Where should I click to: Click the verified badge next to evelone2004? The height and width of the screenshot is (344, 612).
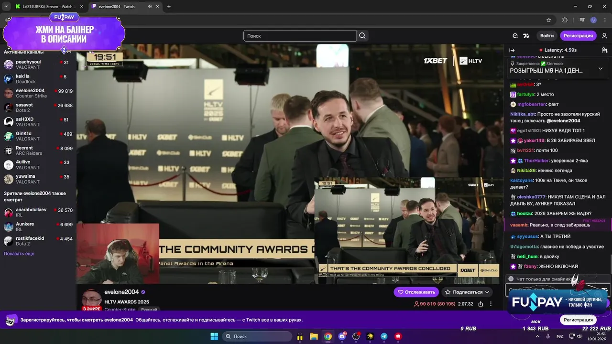tap(143, 292)
